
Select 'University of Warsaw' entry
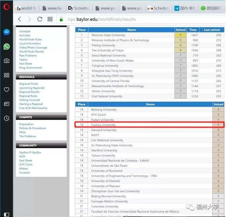[106, 186]
